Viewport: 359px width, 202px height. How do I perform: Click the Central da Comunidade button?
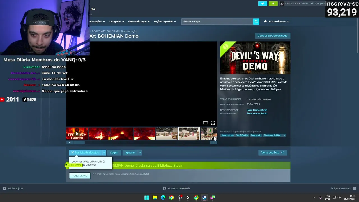click(x=272, y=36)
